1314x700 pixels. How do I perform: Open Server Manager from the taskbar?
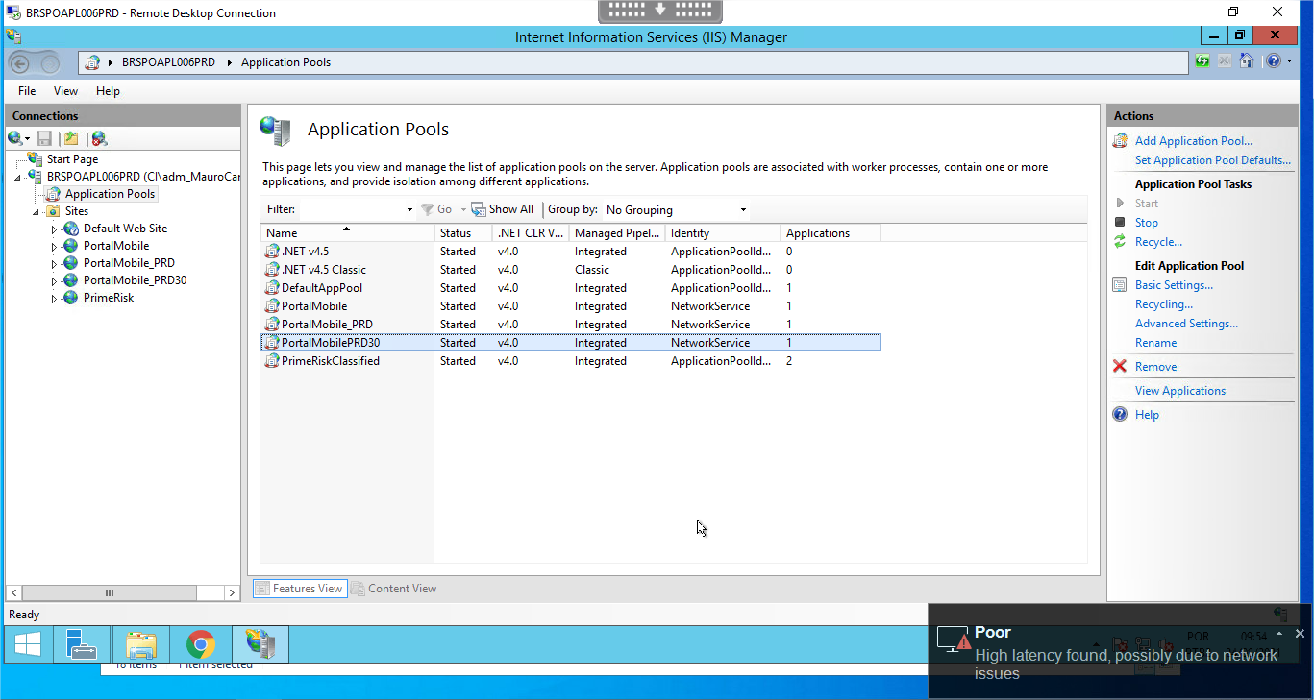[83, 644]
